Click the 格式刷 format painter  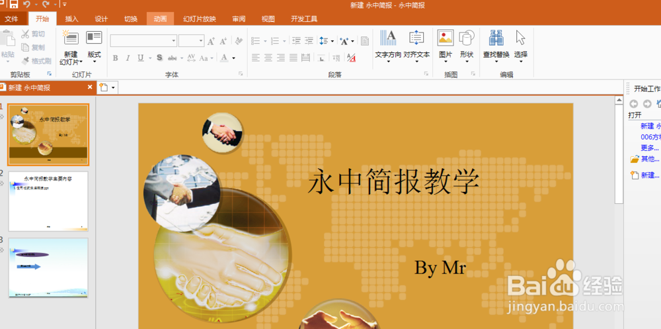pyautogui.click(x=36, y=61)
